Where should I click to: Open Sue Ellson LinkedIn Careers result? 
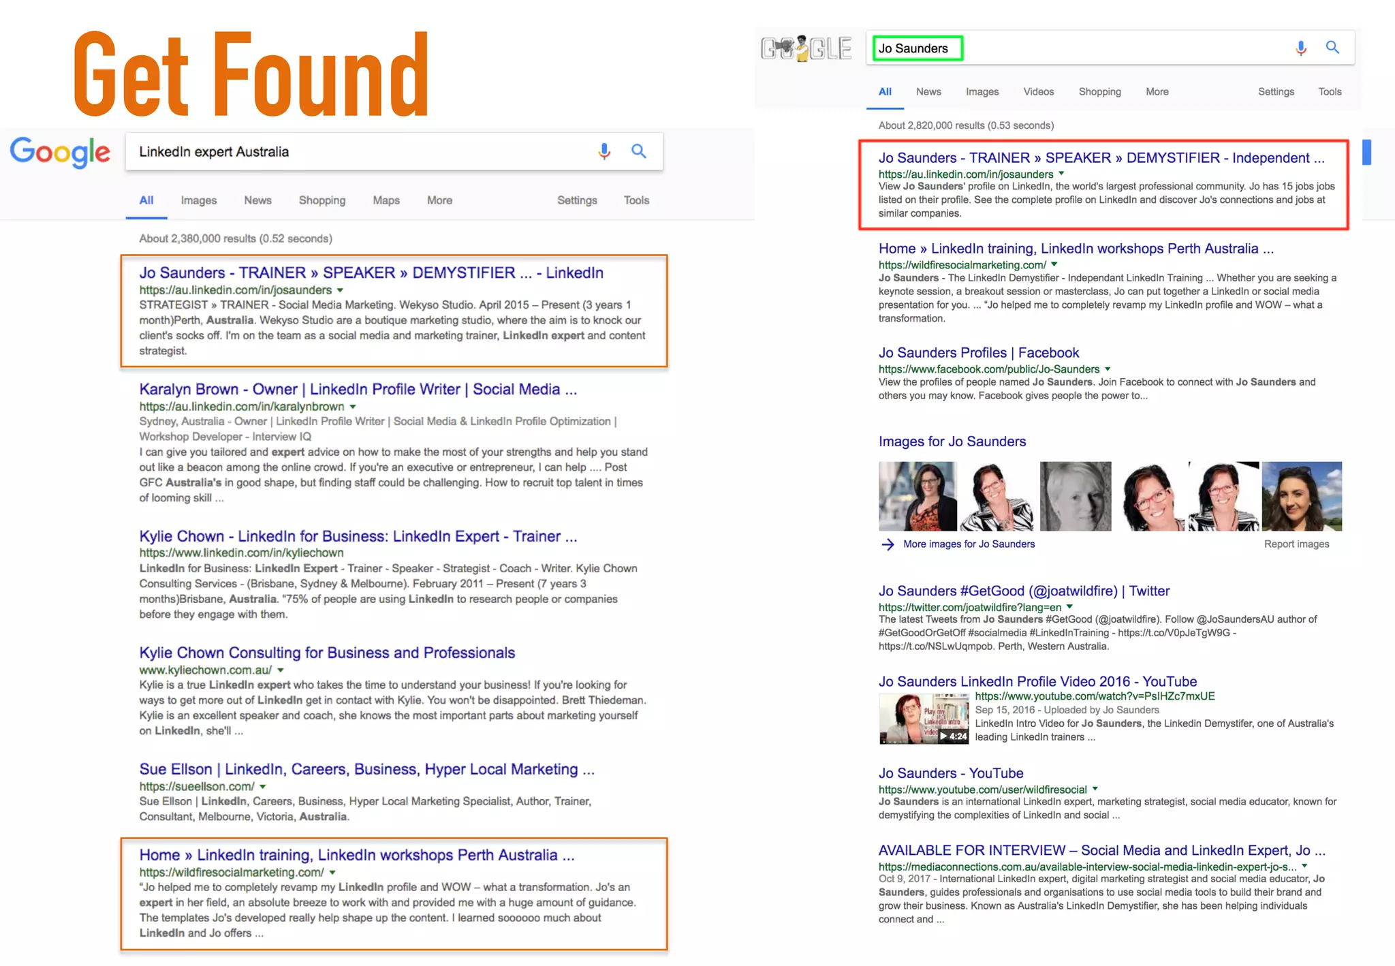[x=367, y=770]
